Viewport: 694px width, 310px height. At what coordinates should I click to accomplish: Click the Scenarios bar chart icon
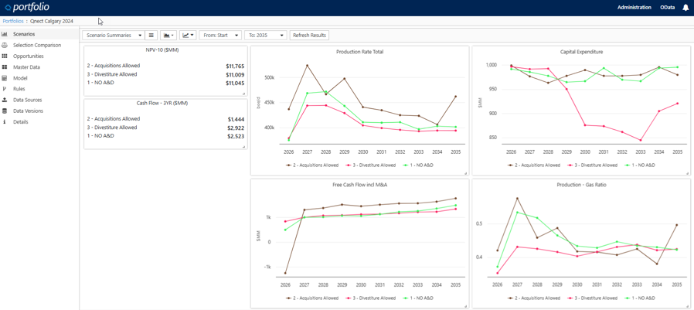(5, 34)
